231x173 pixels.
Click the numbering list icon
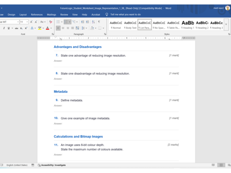click(x=66, y=22)
